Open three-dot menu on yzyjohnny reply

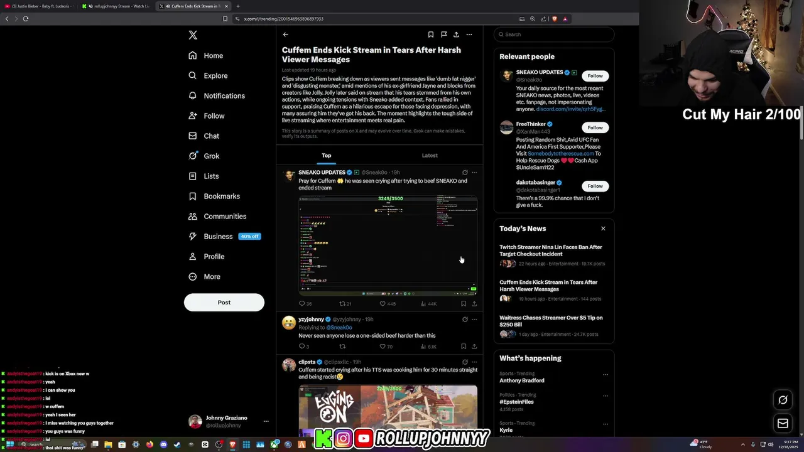(474, 319)
